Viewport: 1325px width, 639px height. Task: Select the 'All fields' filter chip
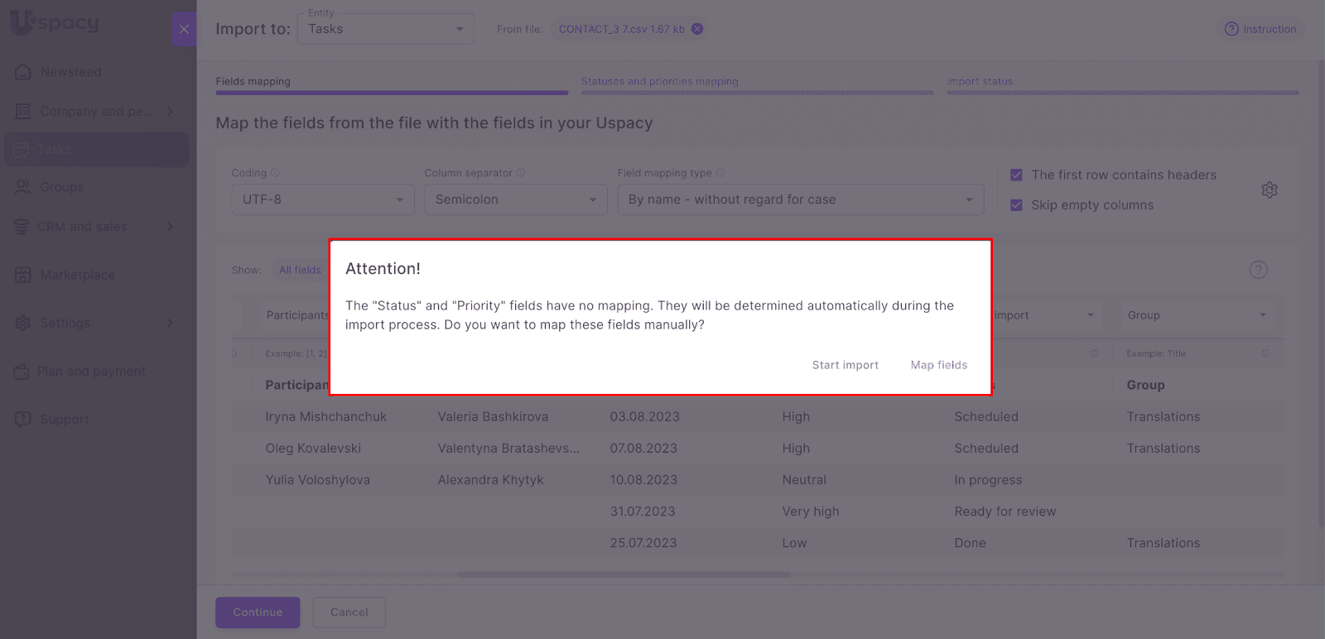pyautogui.click(x=300, y=270)
